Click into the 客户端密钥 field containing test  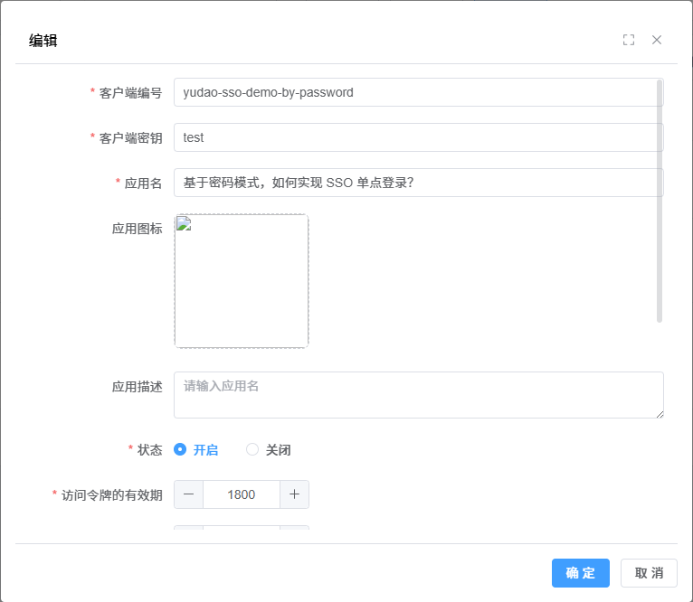[416, 137]
